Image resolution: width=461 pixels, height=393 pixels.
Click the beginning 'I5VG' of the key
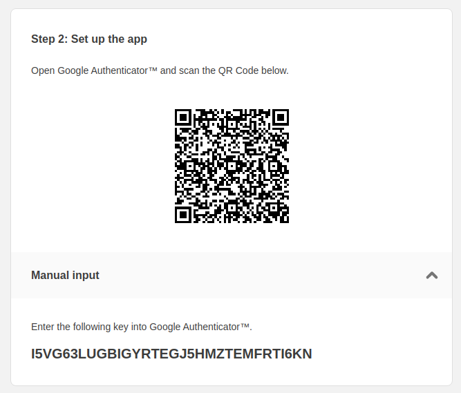46,354
